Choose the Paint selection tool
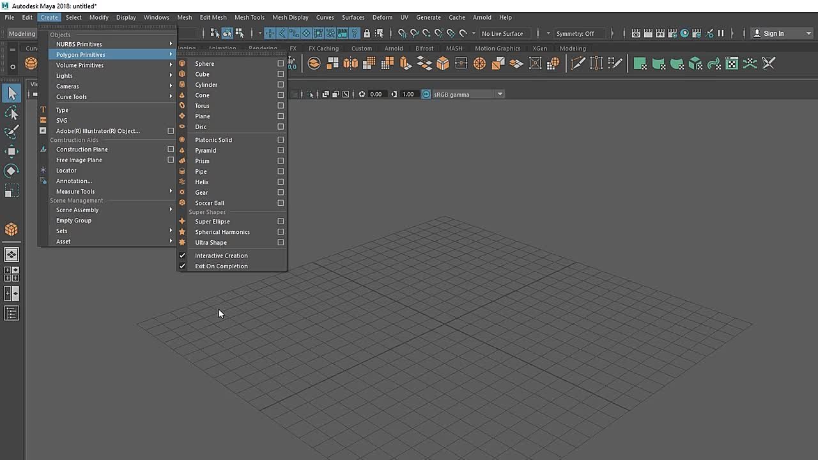This screenshot has width=818, height=460. tap(12, 132)
